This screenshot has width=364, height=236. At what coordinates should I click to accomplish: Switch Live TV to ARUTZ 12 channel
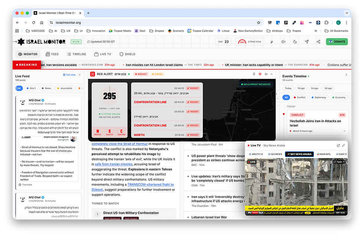click(x=256, y=154)
